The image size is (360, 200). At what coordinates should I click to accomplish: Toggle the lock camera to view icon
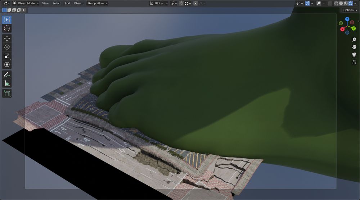click(x=354, y=62)
